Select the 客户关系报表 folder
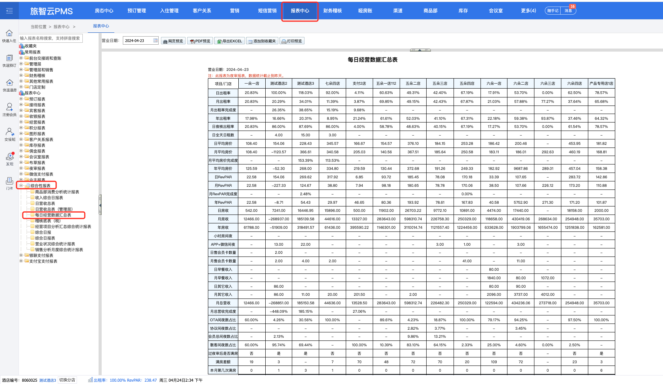Viewport: 663px width, 384px height. tap(41, 139)
